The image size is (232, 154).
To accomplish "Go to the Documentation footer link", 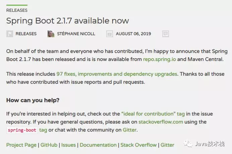I will (x=98, y=145).
